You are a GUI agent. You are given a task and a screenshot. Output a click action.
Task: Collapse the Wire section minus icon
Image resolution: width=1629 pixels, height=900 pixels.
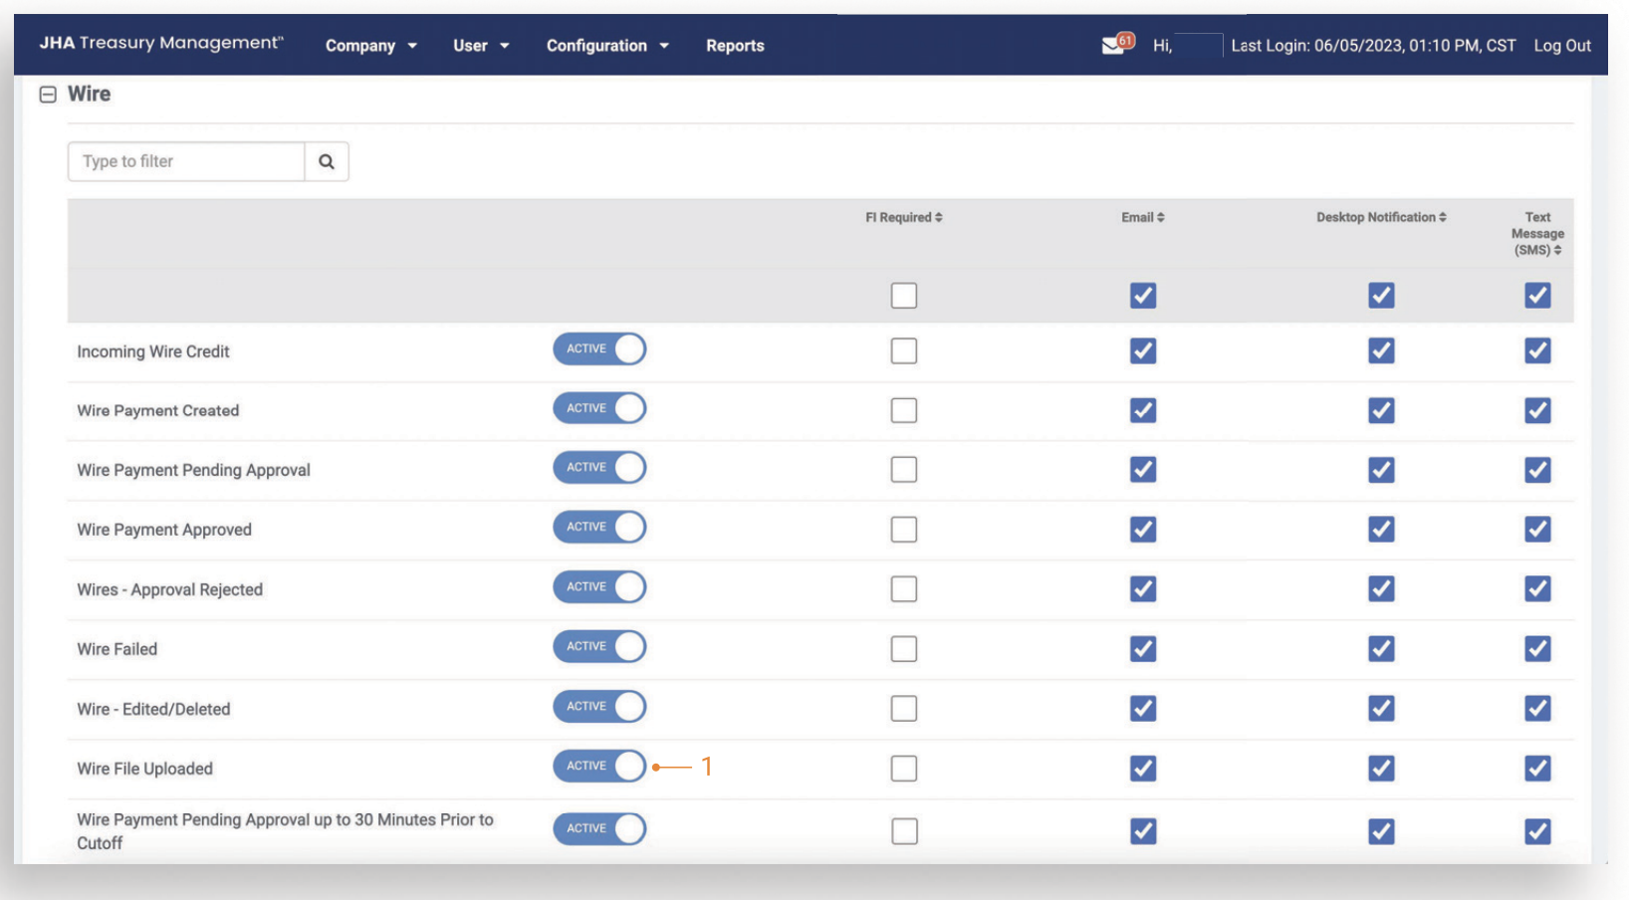click(x=48, y=95)
